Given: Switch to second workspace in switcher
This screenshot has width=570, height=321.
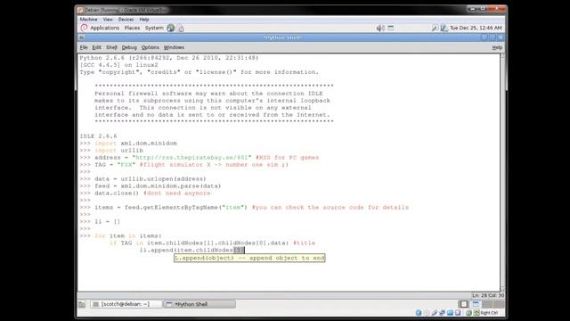Looking at the screenshot, I should pyautogui.click(x=476, y=304).
